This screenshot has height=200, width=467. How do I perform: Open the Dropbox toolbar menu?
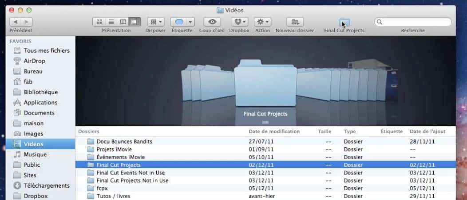pyautogui.click(x=239, y=22)
